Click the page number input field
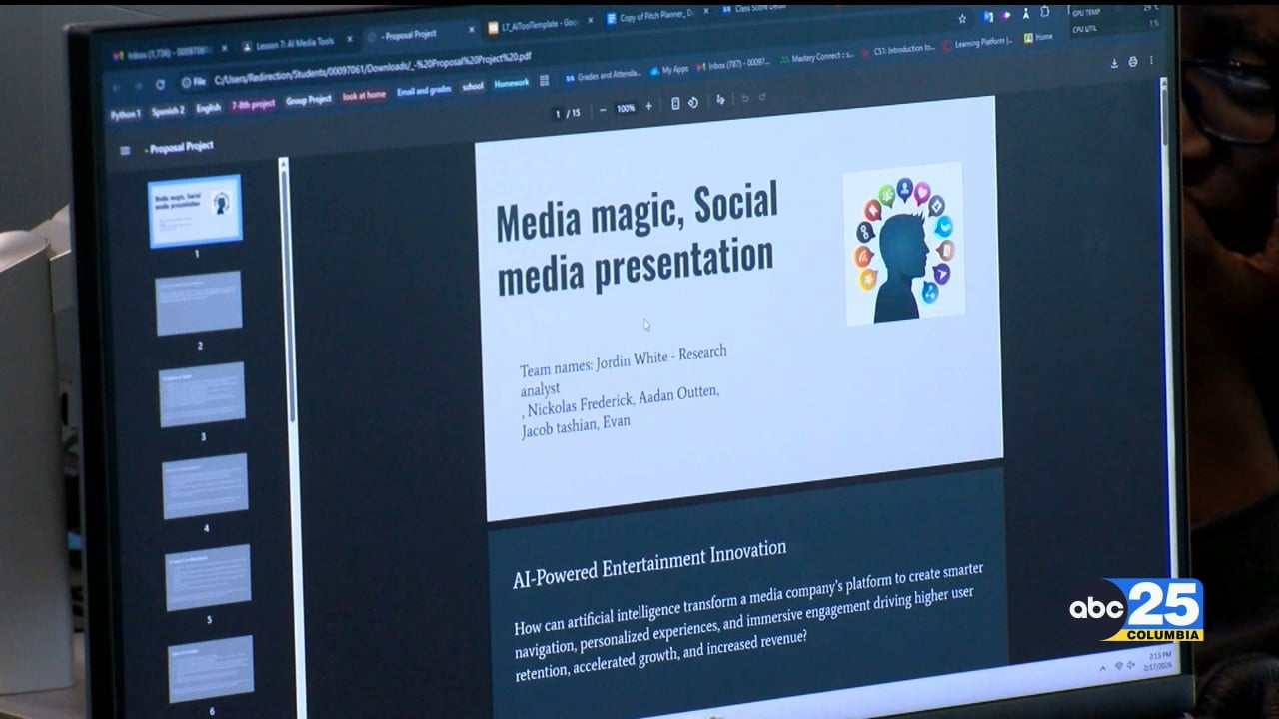The height and width of the screenshot is (719, 1279). 559,114
